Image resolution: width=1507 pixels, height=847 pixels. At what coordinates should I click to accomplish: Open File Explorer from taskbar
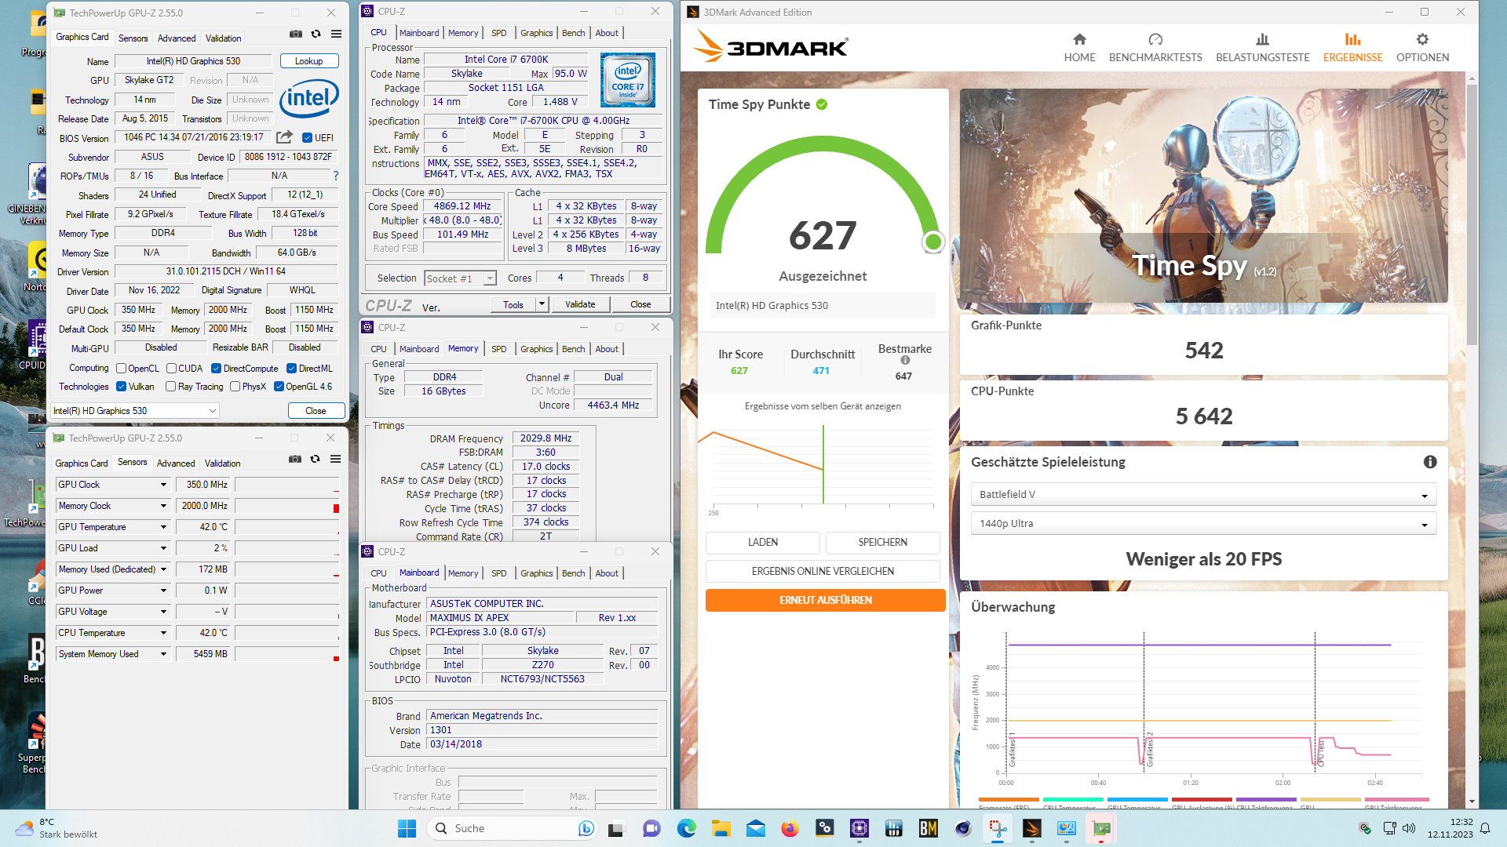tap(721, 828)
